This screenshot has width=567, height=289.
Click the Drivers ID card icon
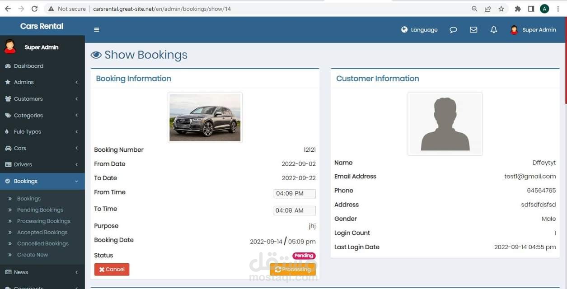[x=8, y=165]
